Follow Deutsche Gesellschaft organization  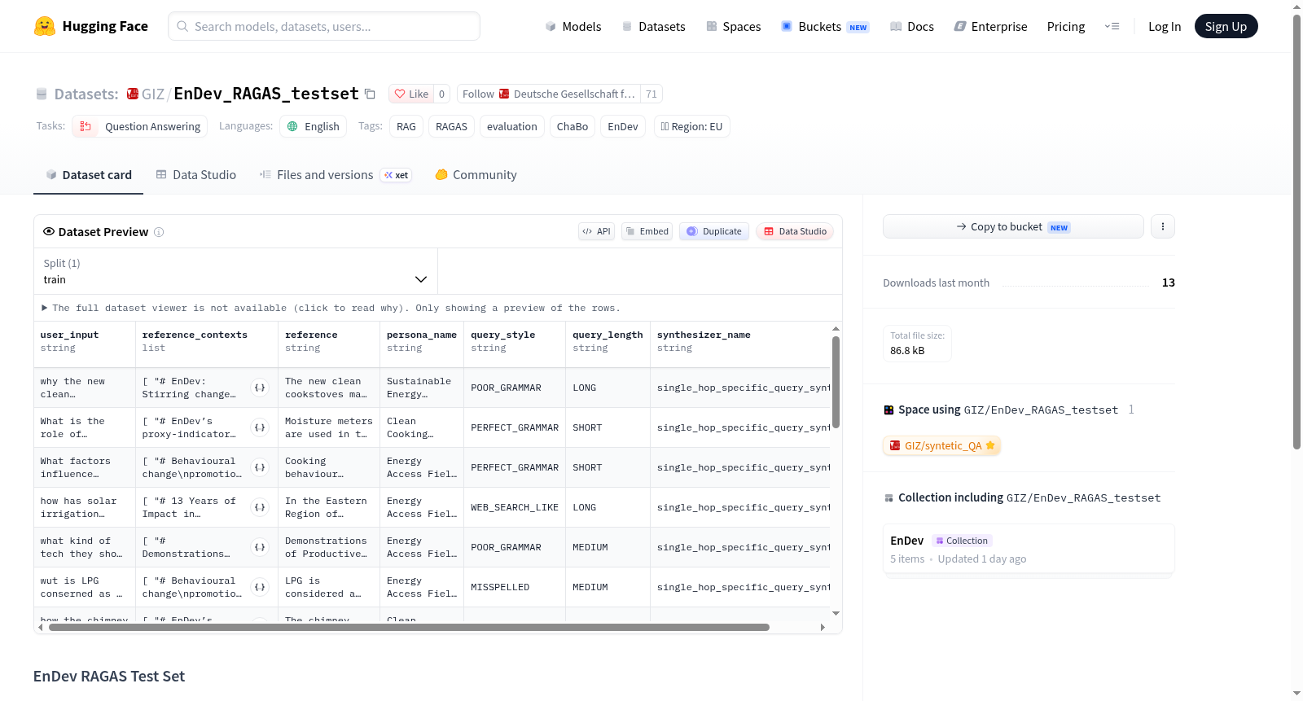(549, 94)
